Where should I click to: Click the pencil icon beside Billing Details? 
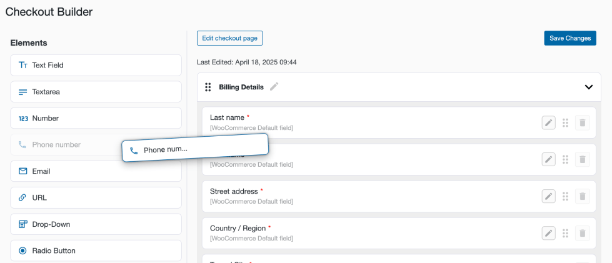click(x=274, y=87)
